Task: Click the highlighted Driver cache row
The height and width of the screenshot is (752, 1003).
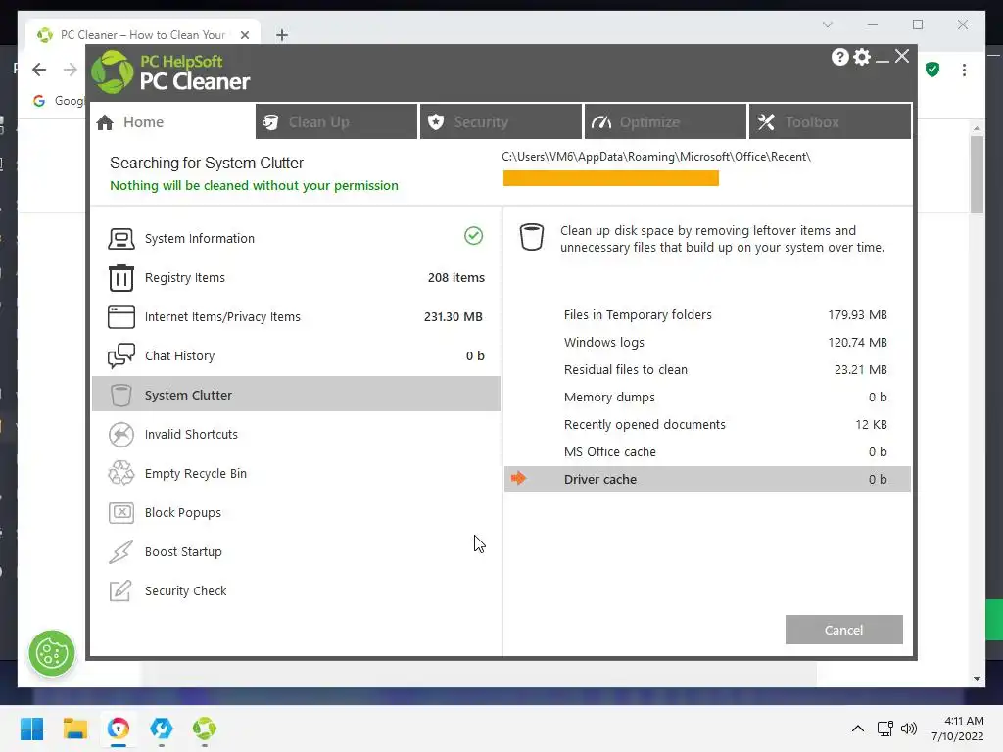Action: coord(707,479)
